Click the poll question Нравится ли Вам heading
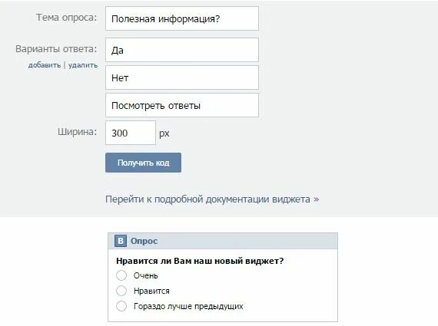The width and height of the screenshot is (438, 326). (200, 261)
